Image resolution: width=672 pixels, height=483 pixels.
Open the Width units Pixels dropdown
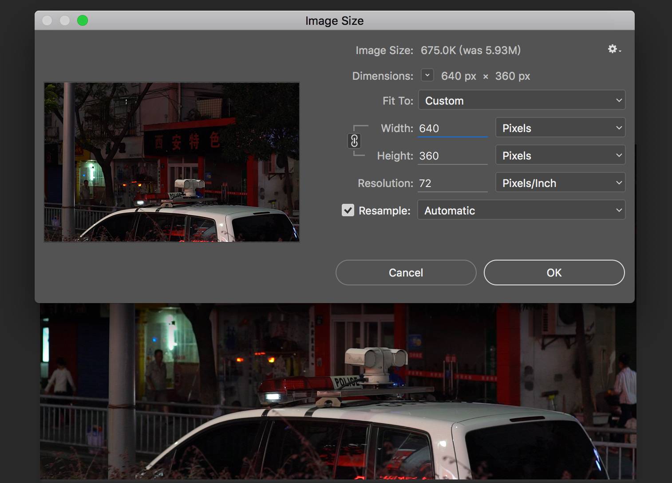560,128
